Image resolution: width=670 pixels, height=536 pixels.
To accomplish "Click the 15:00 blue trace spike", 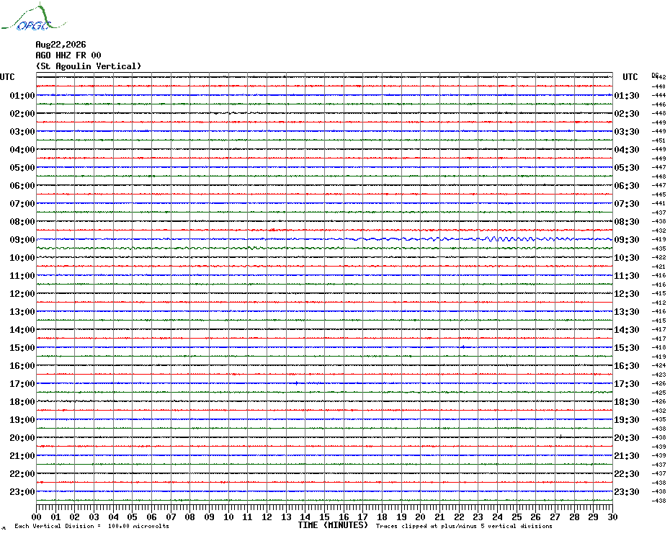I will coord(464,347).
